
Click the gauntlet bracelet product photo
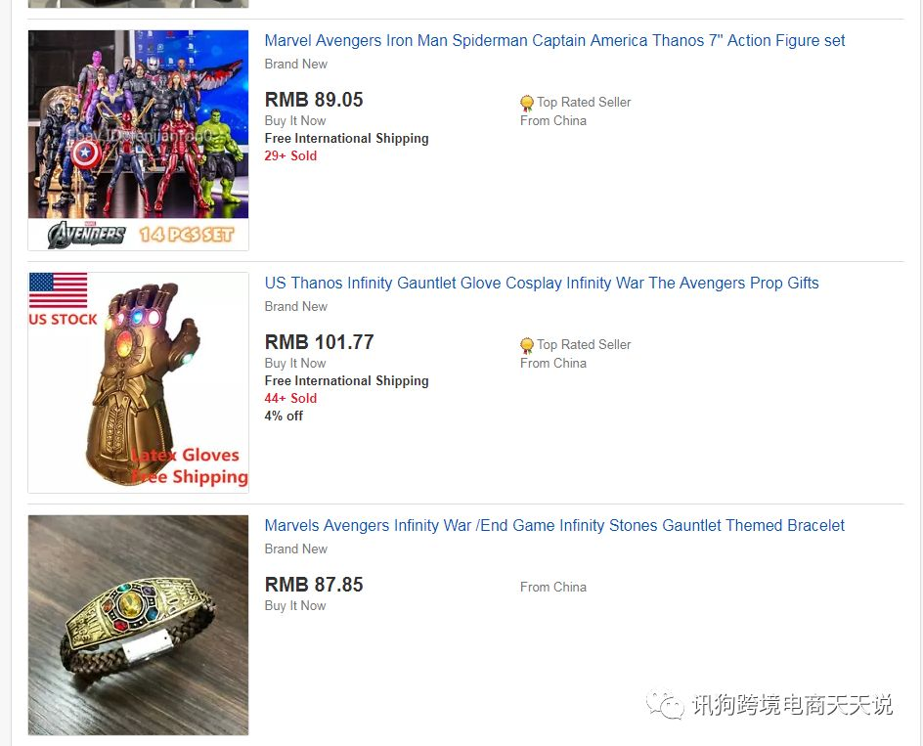(x=138, y=625)
